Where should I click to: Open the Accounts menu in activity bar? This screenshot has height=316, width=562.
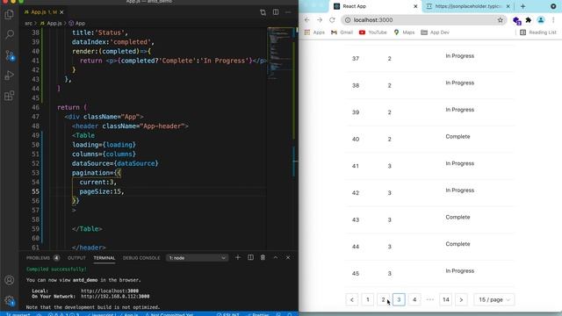10,280
